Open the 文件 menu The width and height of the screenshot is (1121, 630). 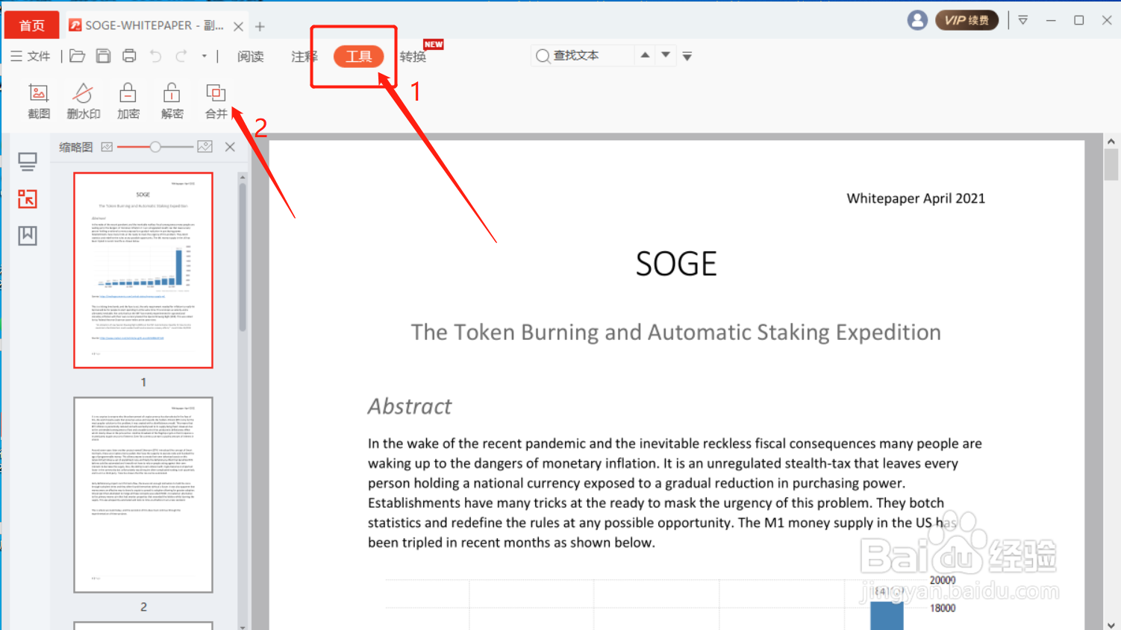31,56
